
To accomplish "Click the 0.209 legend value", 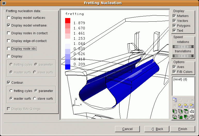I will click(79, 64).
